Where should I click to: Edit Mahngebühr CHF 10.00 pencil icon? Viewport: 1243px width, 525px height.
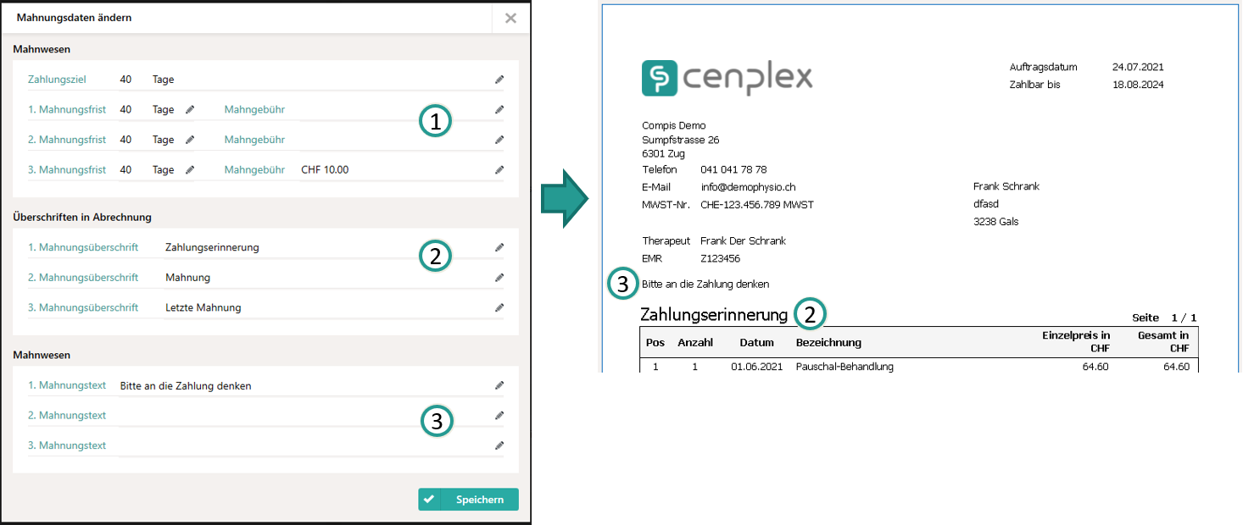(499, 170)
